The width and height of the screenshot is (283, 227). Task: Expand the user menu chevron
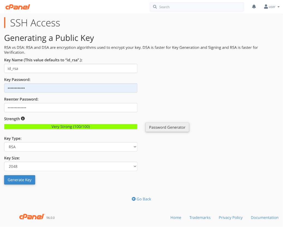click(278, 7)
